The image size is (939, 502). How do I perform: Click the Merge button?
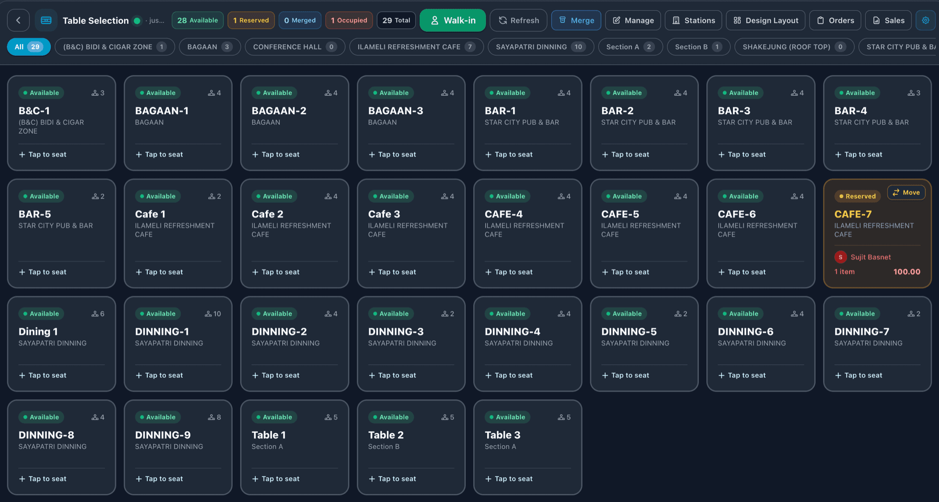pos(576,21)
